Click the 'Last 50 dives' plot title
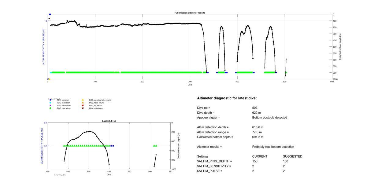Screen dimensions: 367x190 click(109, 121)
